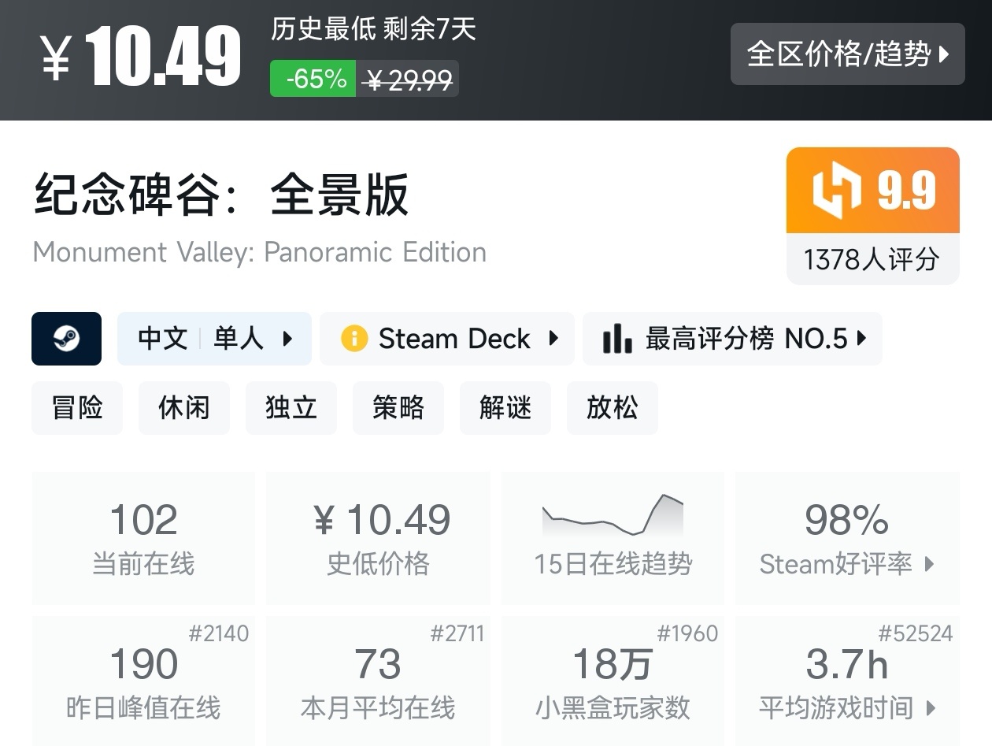
Task: Expand the 中文 单人 language details
Action: click(214, 339)
